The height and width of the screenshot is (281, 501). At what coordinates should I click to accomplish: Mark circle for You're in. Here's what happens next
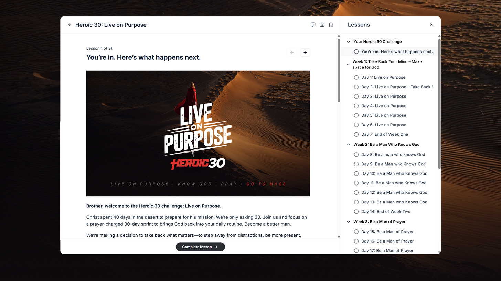pos(356,52)
